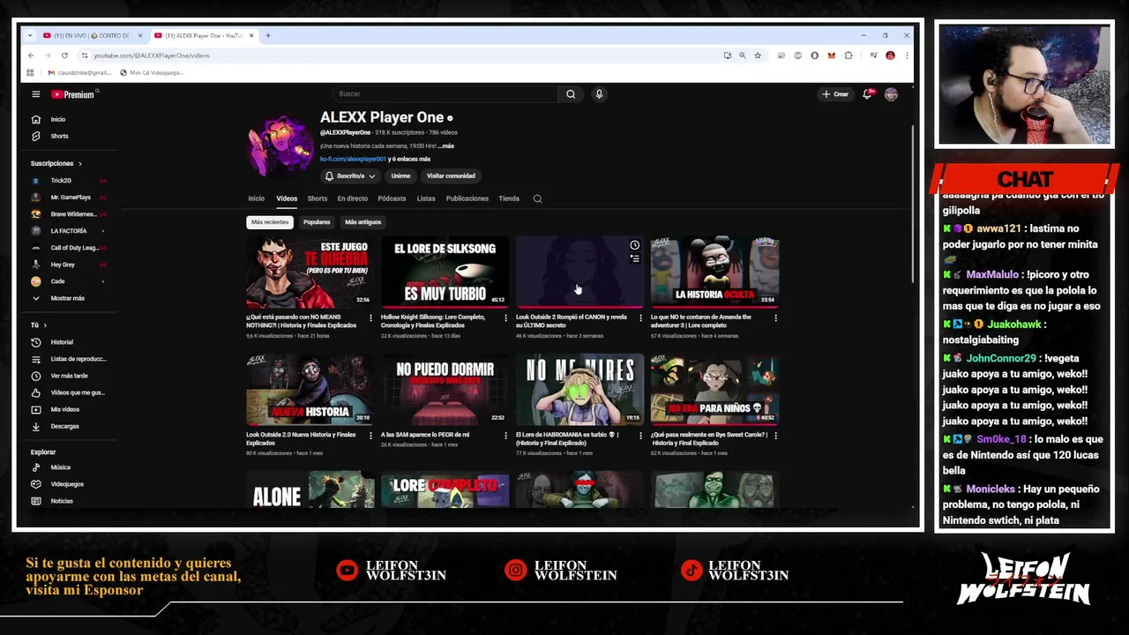Open Historial in the sidebar
This screenshot has width=1129, height=635.
point(62,342)
